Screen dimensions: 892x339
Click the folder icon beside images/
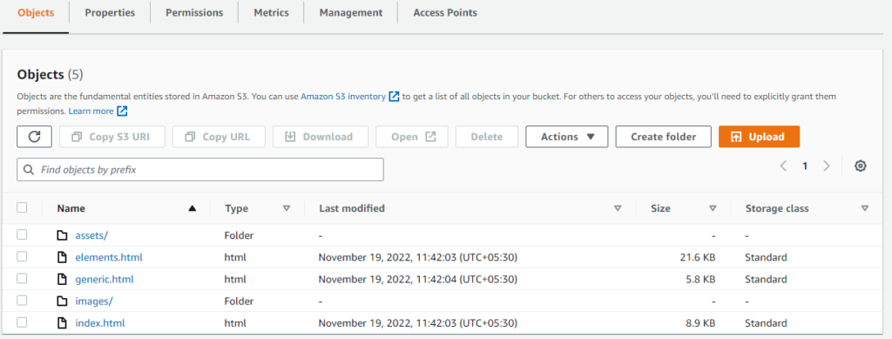63,301
